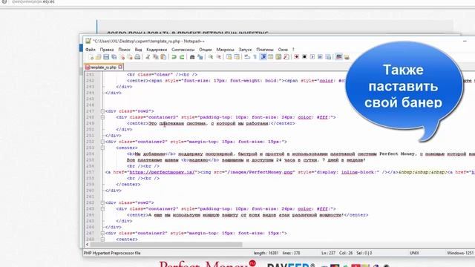Open the Файл menu

tap(91, 50)
